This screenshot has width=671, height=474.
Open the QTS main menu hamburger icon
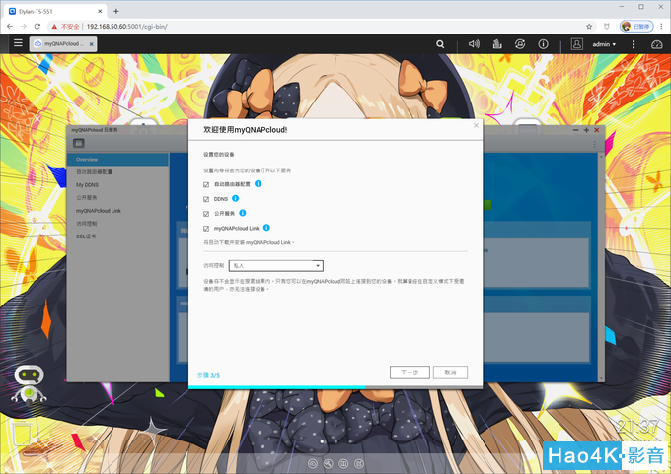pyautogui.click(x=18, y=43)
